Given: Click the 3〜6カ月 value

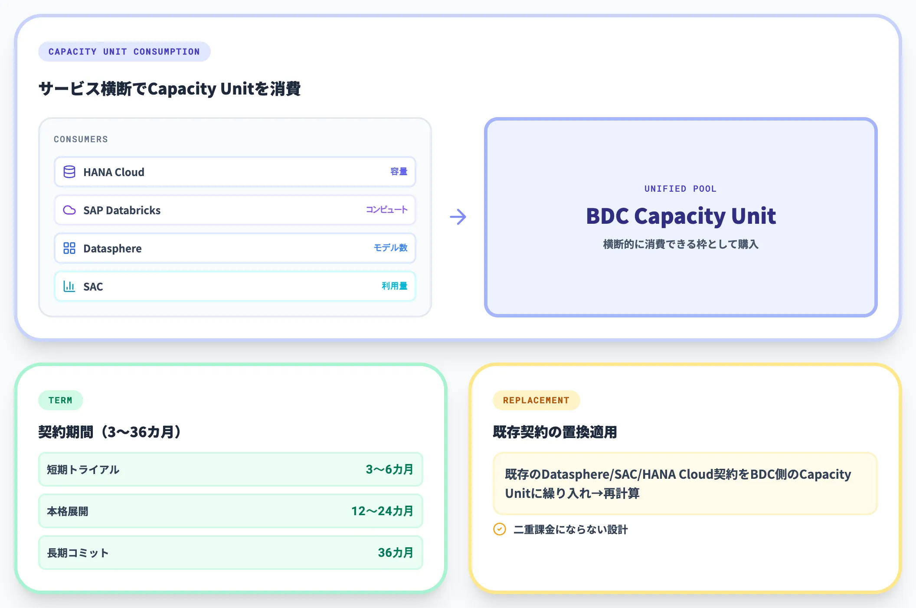Looking at the screenshot, I should tap(389, 469).
